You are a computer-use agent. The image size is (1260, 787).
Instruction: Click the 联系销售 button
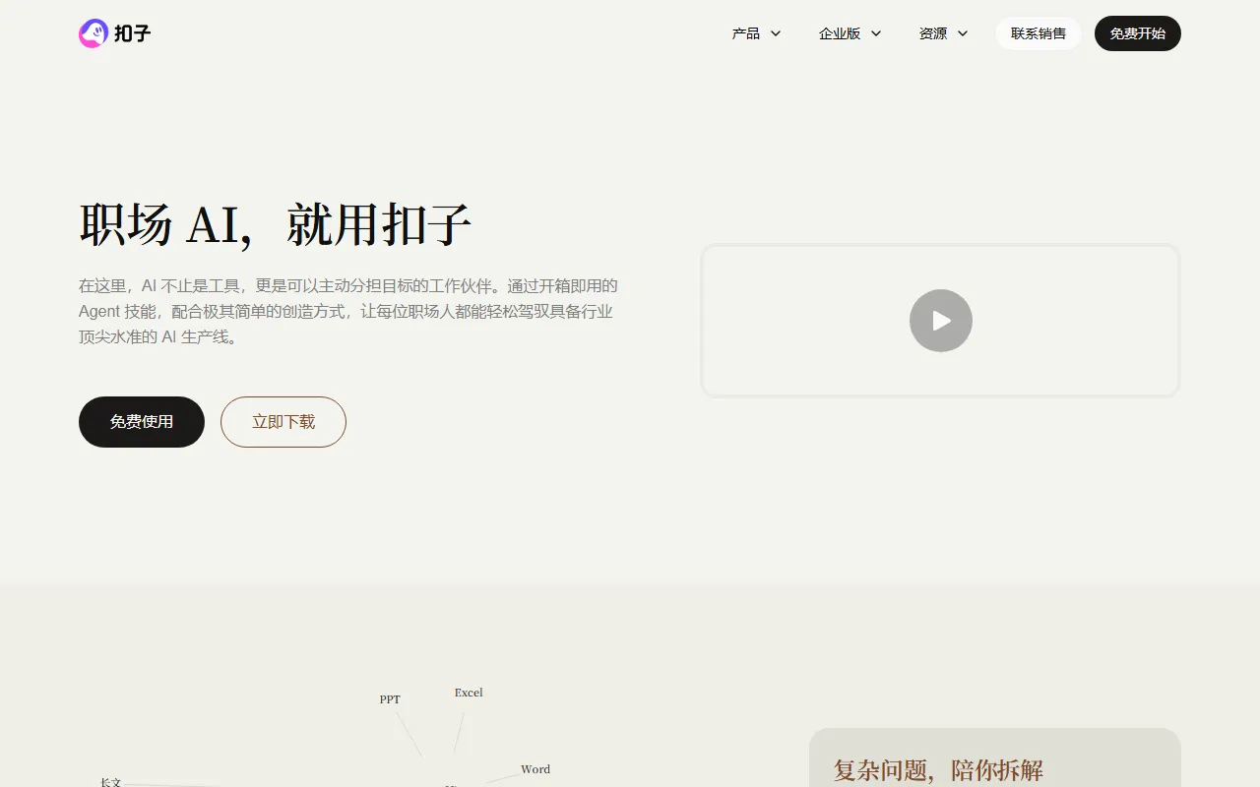(x=1038, y=32)
